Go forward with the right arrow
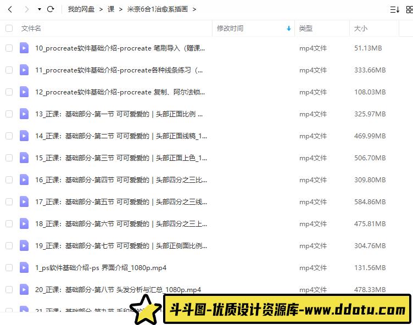Viewport: 413px width, 325px height. 26,9
